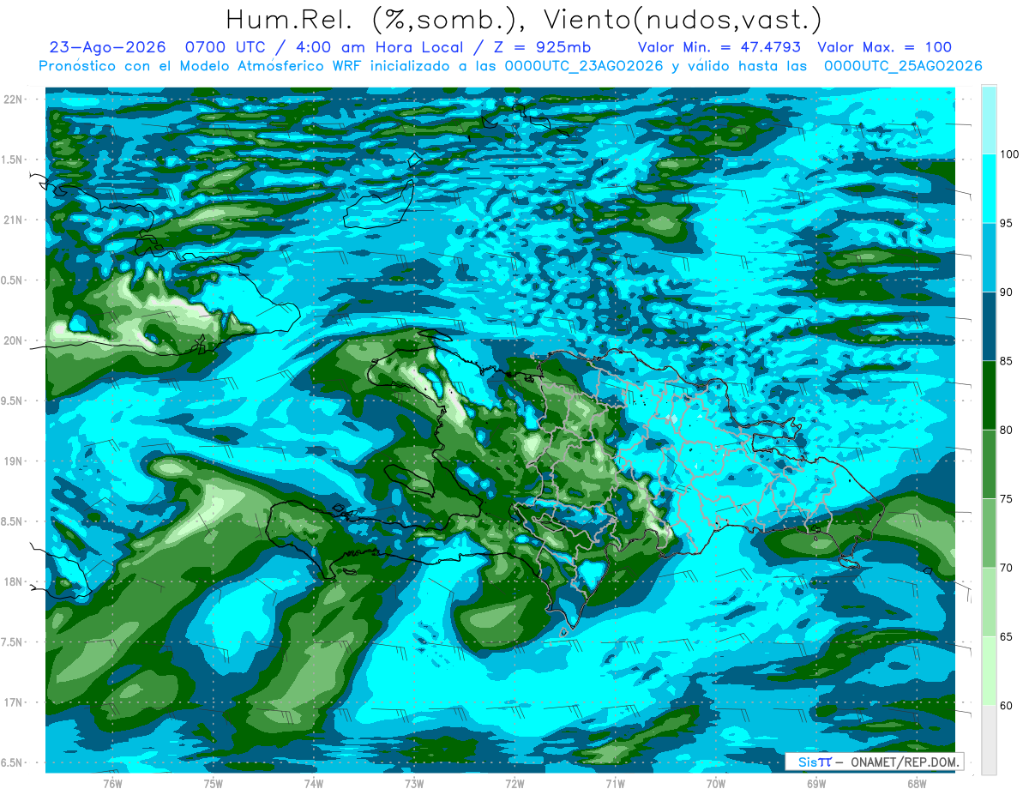Click the gray below-60 colorbar segment

click(x=989, y=739)
